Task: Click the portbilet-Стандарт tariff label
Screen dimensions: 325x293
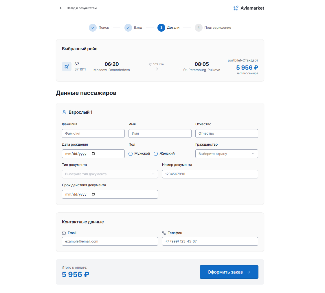Action: [243, 60]
